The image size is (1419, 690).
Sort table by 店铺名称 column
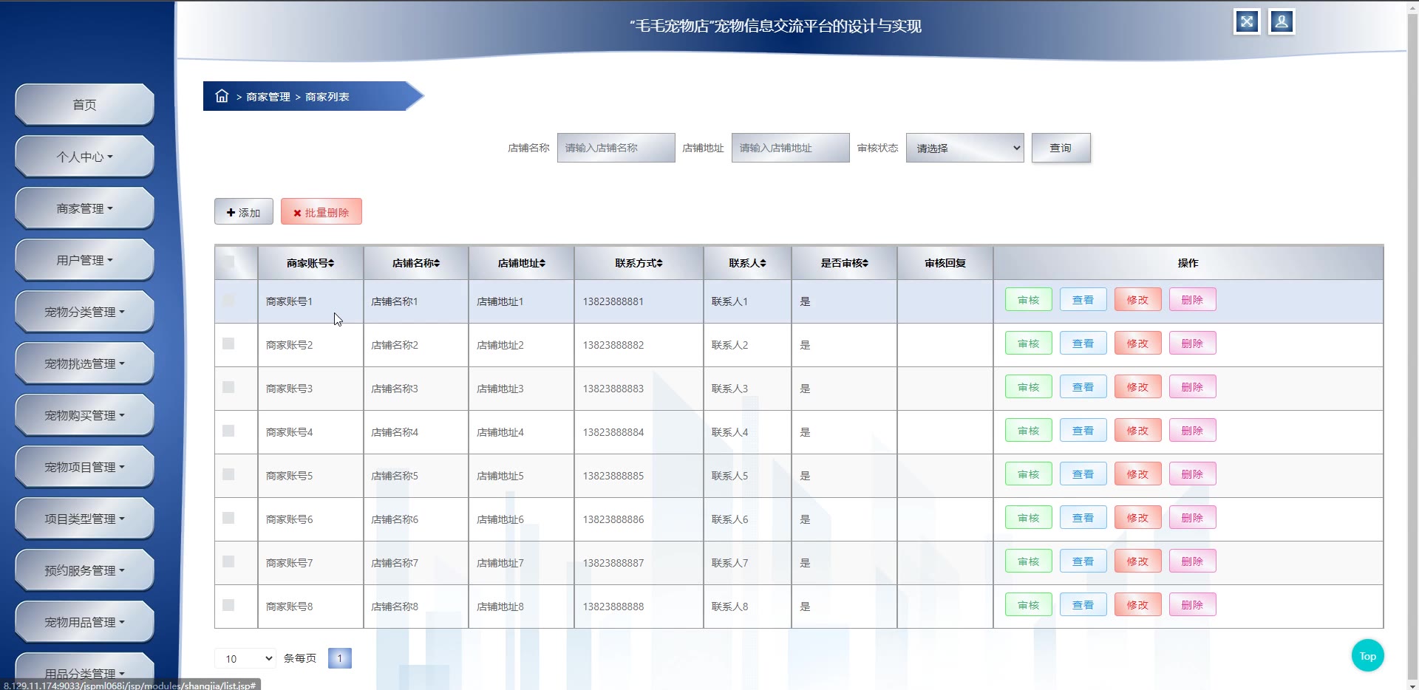point(416,263)
